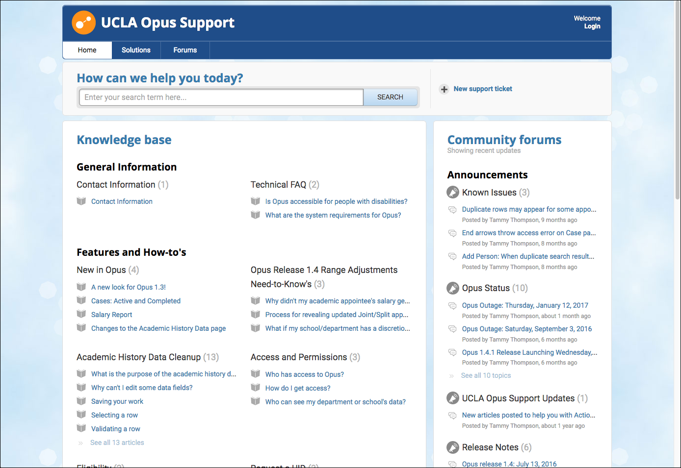Click the book icon next to Validating a row
This screenshot has width=681, height=468.
click(x=81, y=428)
